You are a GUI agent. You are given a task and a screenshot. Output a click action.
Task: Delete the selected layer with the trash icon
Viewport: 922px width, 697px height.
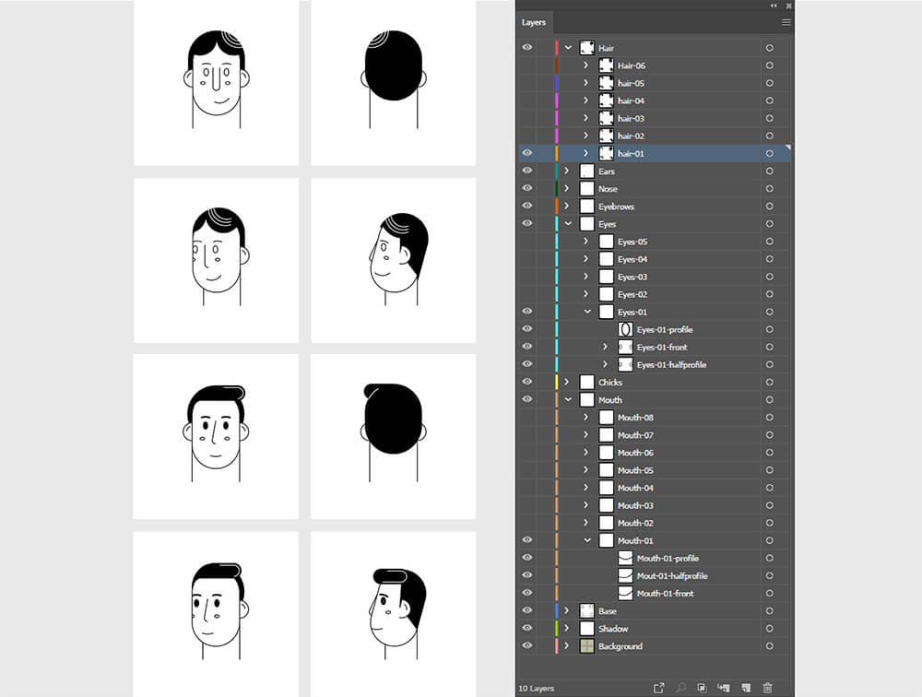(x=769, y=687)
